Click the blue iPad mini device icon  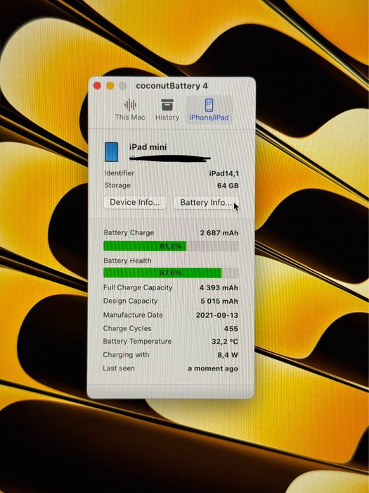point(111,152)
